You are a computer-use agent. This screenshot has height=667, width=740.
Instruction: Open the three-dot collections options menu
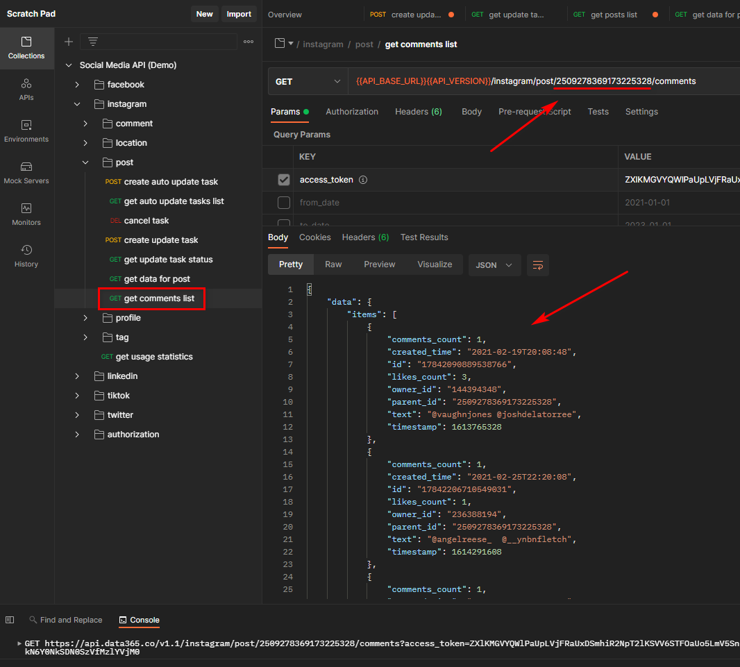[249, 42]
